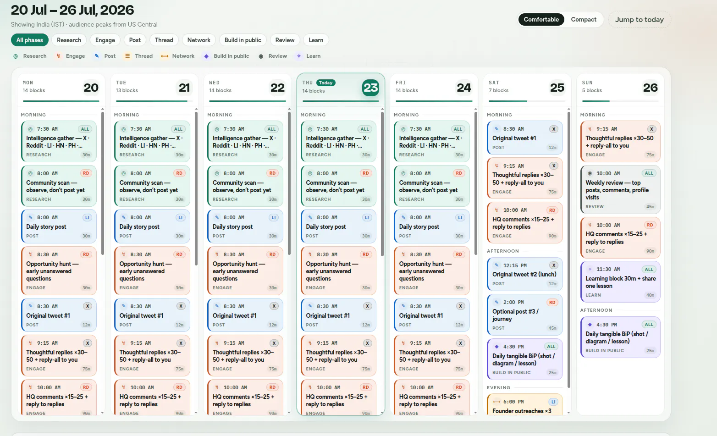Select today's 23 date badge
This screenshot has width=717, height=436.
pos(371,88)
